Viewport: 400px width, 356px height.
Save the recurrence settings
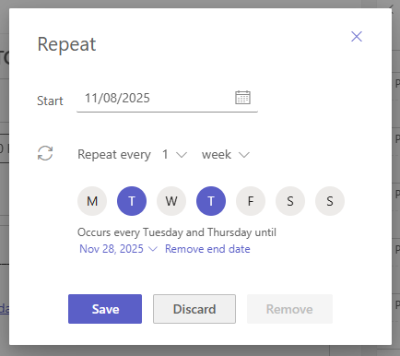105,309
